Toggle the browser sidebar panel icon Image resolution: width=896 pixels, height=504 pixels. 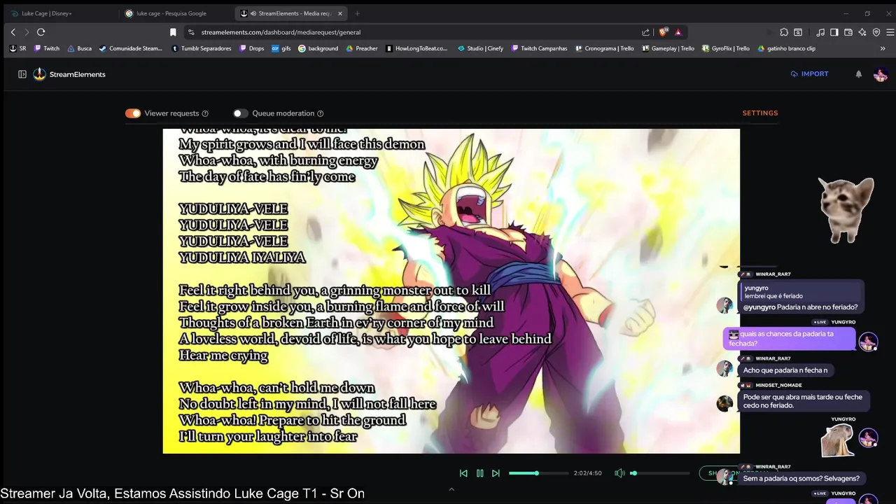point(834,32)
